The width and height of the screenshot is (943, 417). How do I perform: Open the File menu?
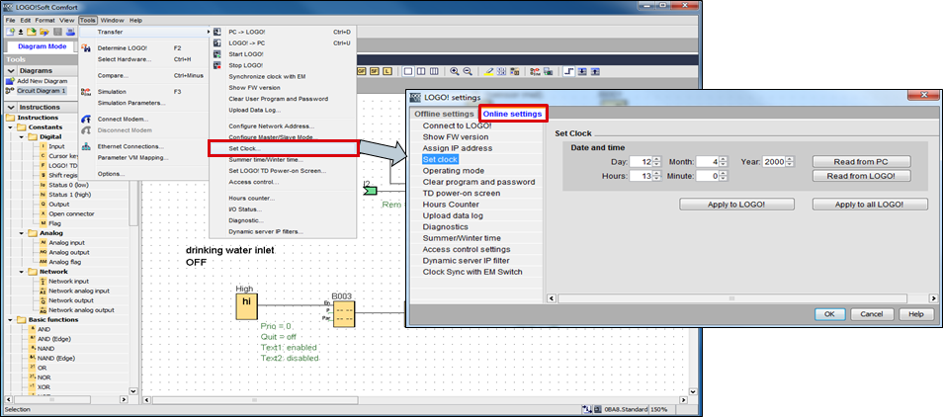coord(10,20)
